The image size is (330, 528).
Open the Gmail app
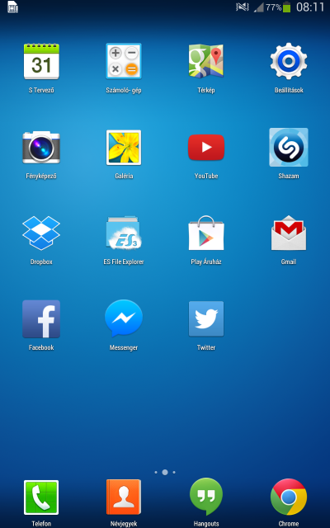point(289,233)
